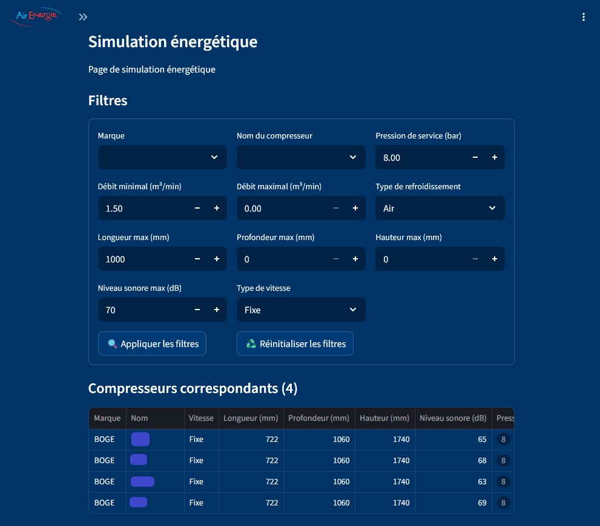This screenshot has width=600, height=526.
Task: Open the Marque dropdown
Action: coord(162,157)
